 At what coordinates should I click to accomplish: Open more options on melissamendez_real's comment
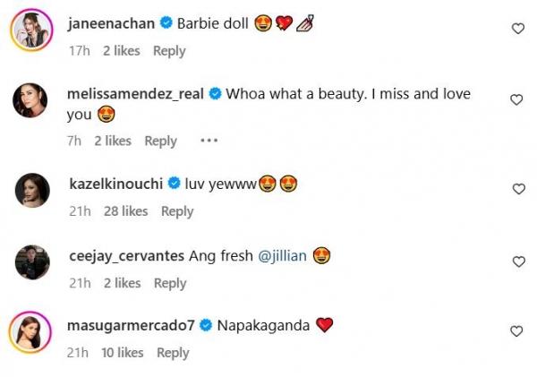coord(209,141)
